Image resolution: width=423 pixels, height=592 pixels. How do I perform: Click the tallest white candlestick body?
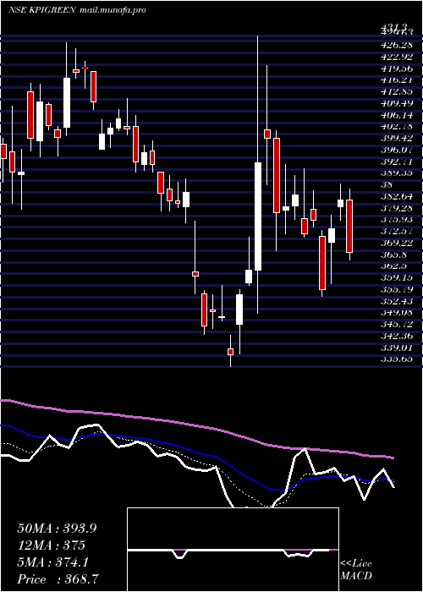pyautogui.click(x=258, y=217)
